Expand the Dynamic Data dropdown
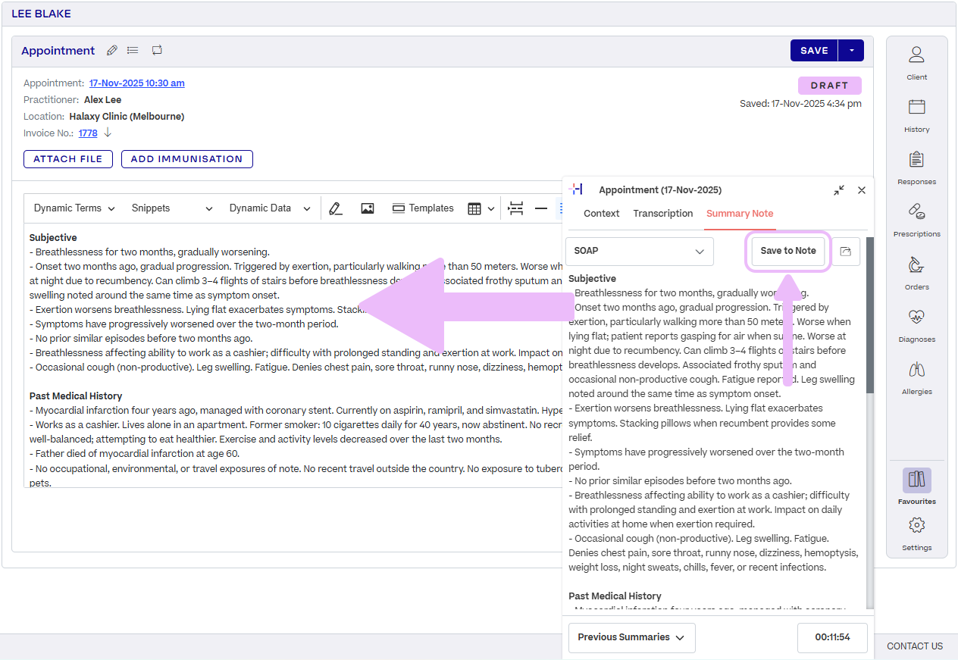Screen dimensions: 958x660 (x=270, y=208)
